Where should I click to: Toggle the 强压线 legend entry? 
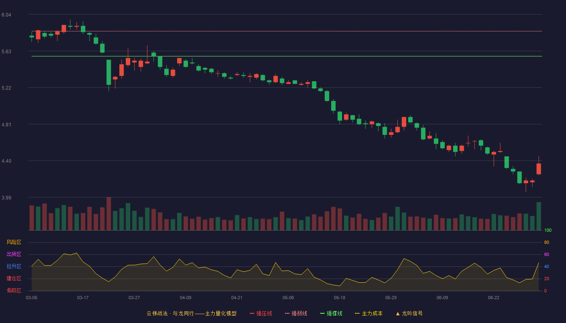pos(261,313)
